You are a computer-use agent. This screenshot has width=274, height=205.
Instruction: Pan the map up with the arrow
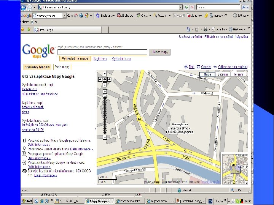point(105,74)
